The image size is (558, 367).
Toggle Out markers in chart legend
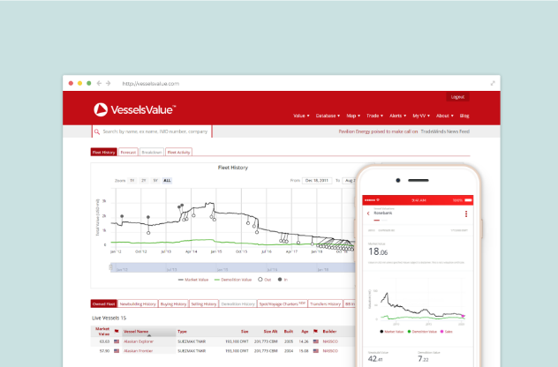(x=265, y=280)
